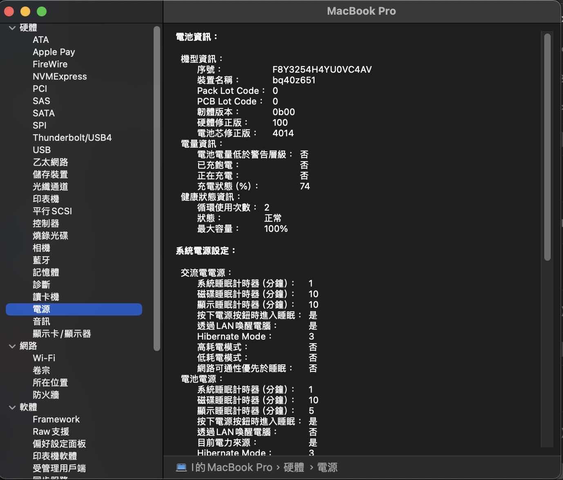Collapse the 軟體 software section
Image resolution: width=563 pixels, height=480 pixels.
12,407
